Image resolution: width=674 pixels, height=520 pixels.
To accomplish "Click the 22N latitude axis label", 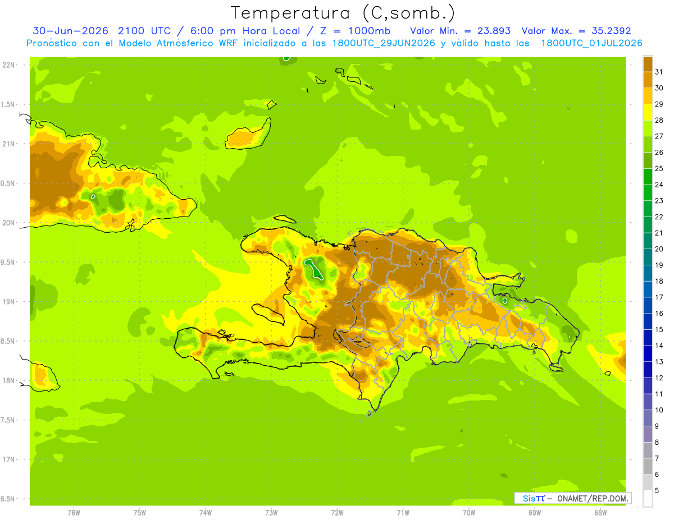I will (x=9, y=65).
